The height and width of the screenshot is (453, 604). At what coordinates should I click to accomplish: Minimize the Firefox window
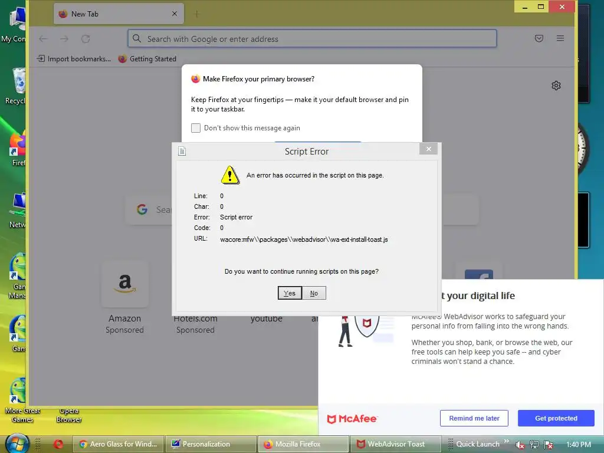coord(525,6)
